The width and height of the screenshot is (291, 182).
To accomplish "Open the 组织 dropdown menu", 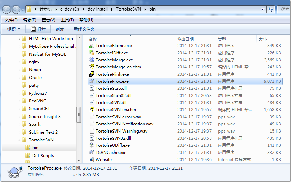I will click(x=14, y=29).
